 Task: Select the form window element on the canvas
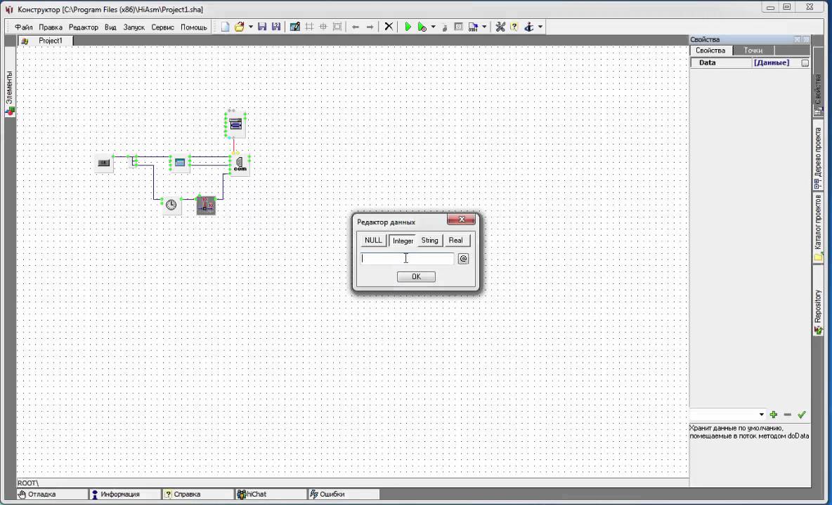click(x=180, y=163)
